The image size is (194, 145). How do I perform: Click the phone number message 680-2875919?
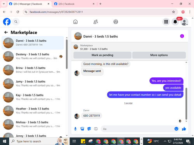click(92, 116)
